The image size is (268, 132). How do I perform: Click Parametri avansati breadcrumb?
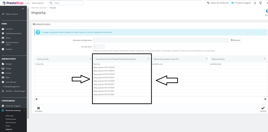[39, 8]
